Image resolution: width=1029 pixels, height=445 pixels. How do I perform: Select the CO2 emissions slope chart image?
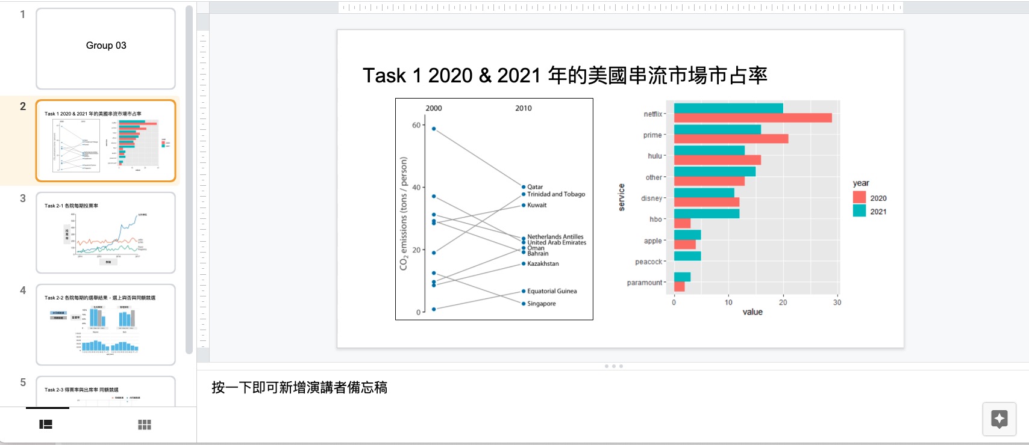click(494, 209)
